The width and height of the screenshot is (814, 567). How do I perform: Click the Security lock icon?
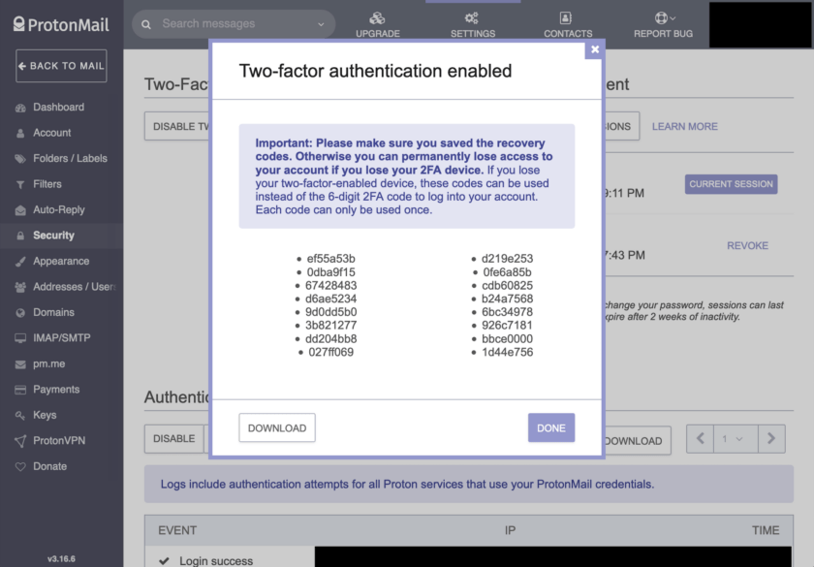[x=20, y=236]
